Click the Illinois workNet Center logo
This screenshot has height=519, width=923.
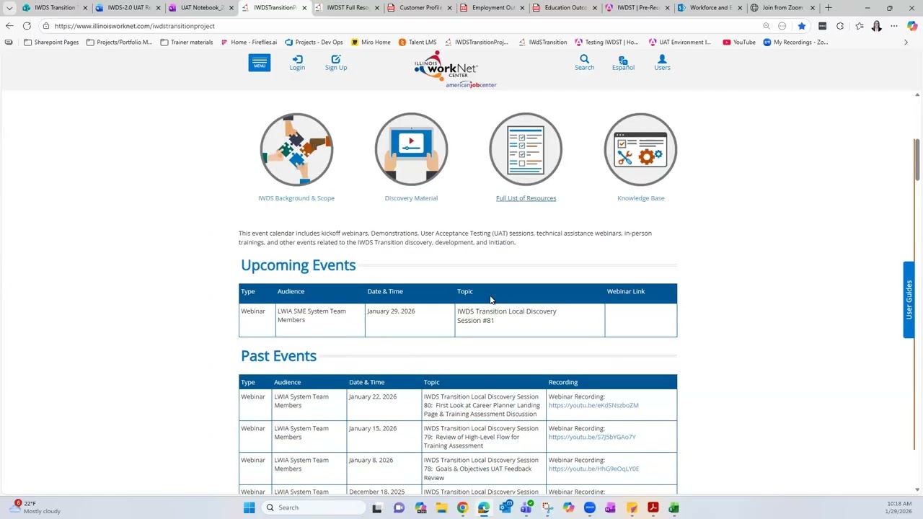click(x=454, y=69)
